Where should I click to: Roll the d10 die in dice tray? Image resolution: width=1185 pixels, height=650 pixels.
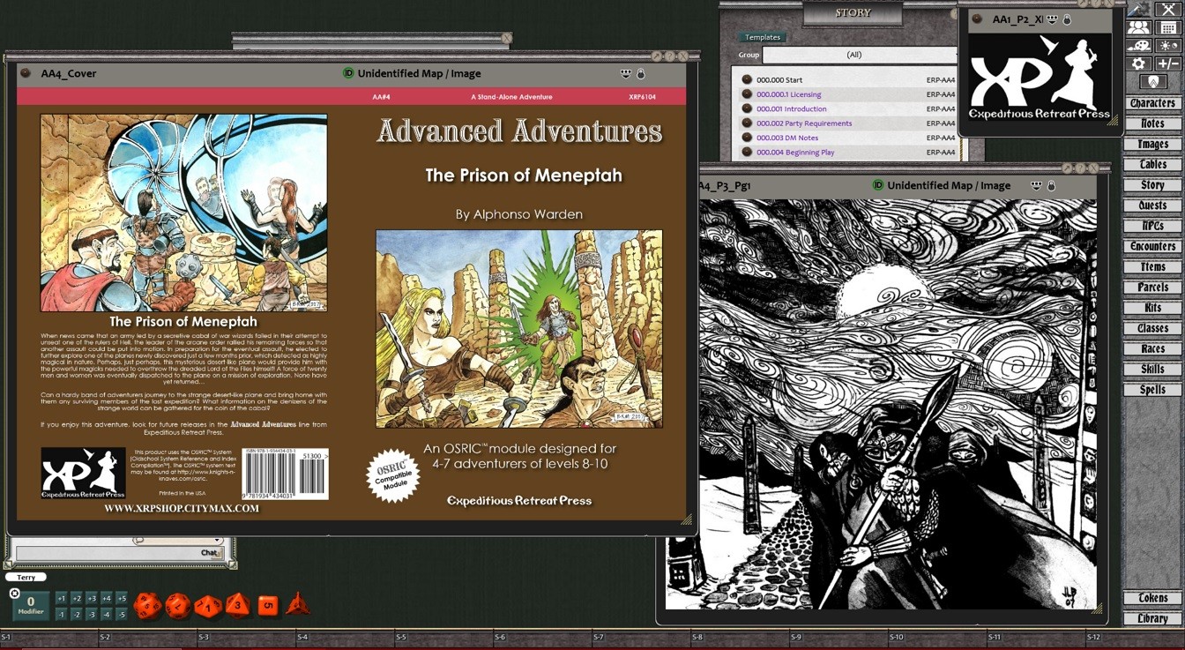pos(208,606)
